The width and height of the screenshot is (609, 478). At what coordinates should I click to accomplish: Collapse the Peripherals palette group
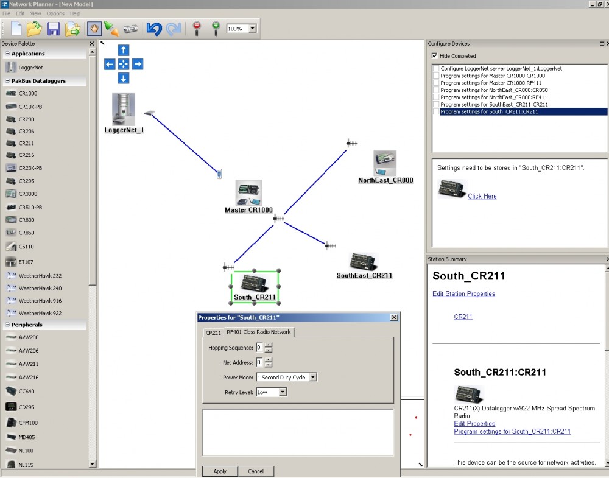[x=7, y=325]
